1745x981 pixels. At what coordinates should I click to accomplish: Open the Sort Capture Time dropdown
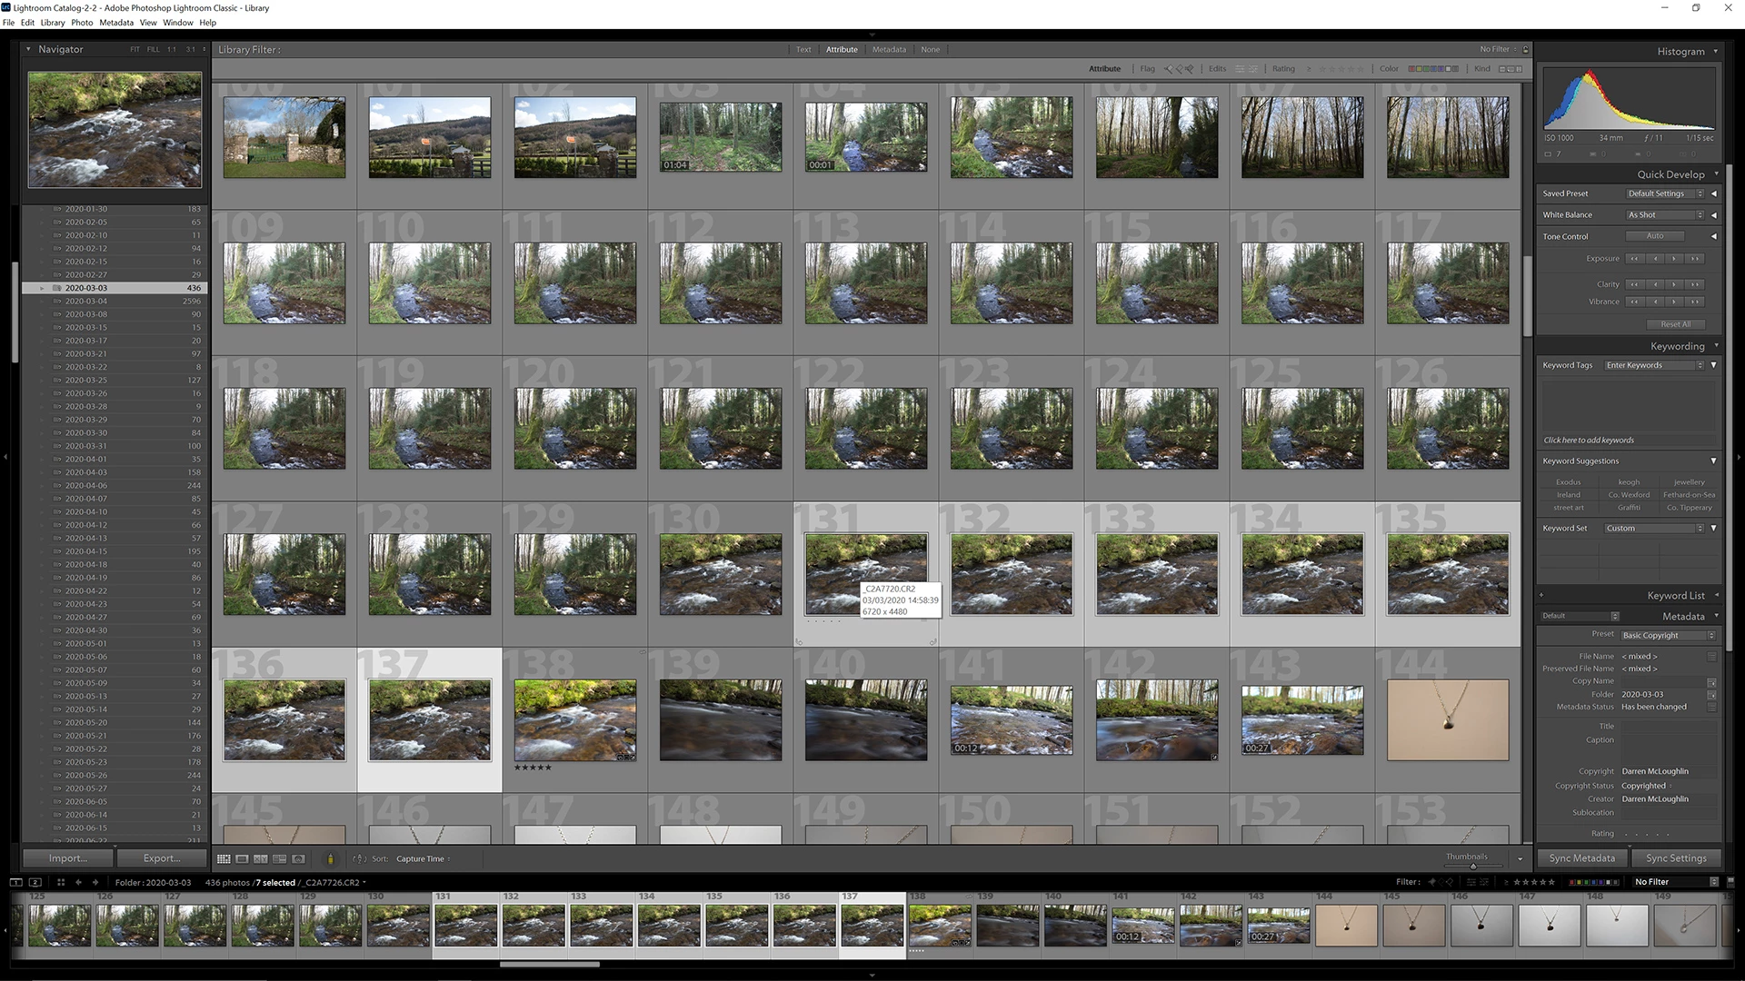click(423, 858)
